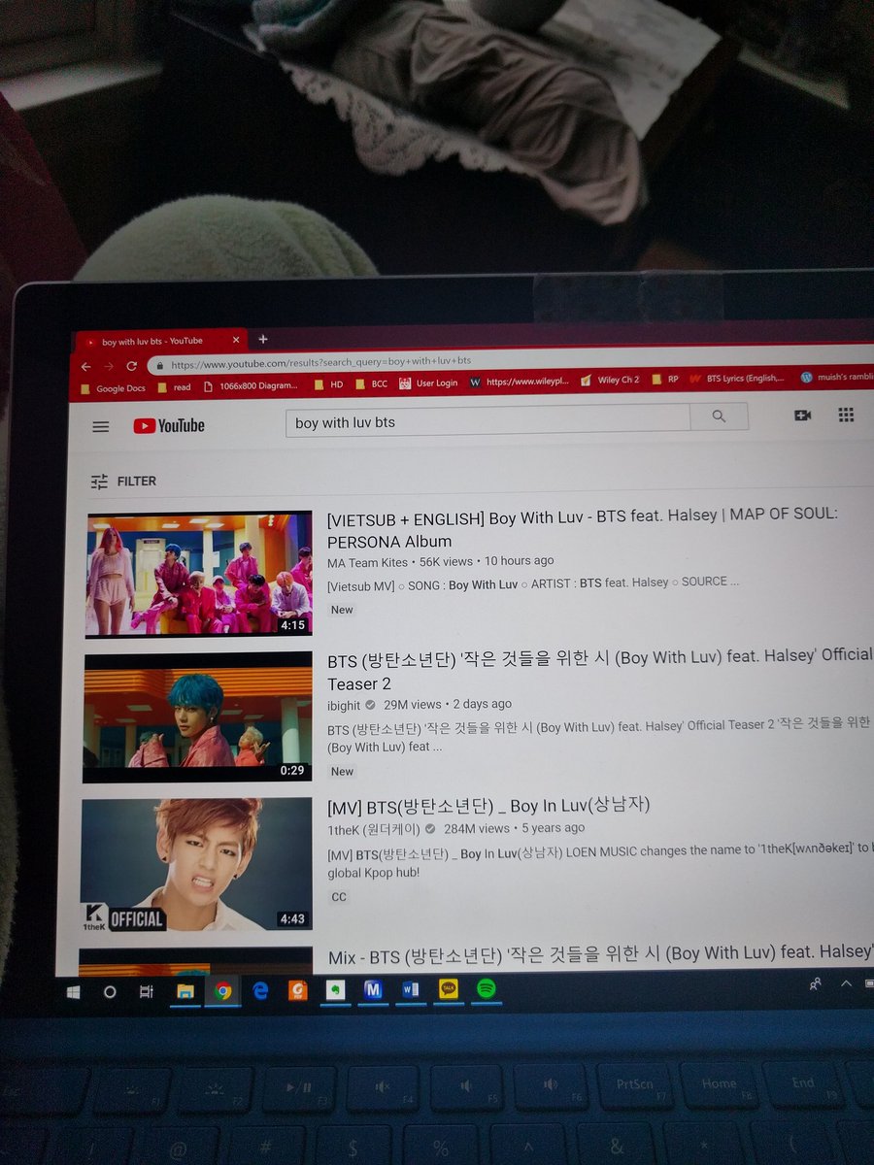The image size is (874, 1165).
Task: Open the Boy In Luv MV thumbnail
Action: (196, 865)
